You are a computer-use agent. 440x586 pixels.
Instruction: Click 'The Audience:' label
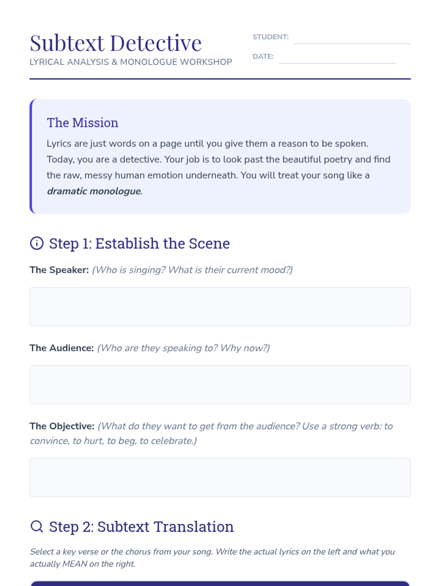[x=62, y=348]
